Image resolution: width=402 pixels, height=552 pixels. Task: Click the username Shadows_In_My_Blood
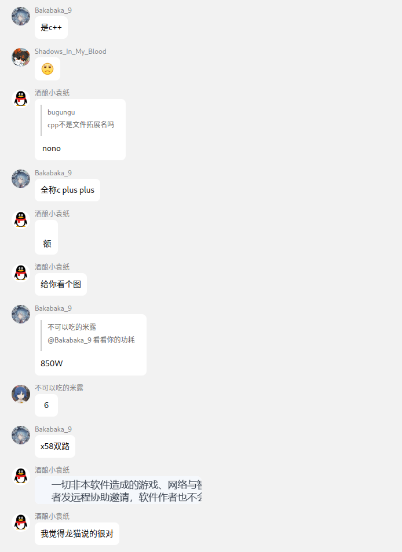pyautogui.click(x=71, y=51)
